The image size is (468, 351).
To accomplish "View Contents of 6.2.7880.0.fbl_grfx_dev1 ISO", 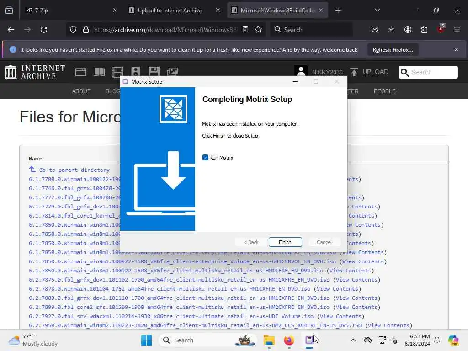I will pyautogui.click(x=356, y=298).
